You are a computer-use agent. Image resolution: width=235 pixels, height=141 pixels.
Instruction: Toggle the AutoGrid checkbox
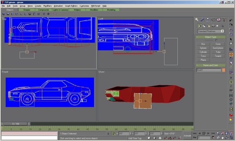pyautogui.click(x=217, y=40)
